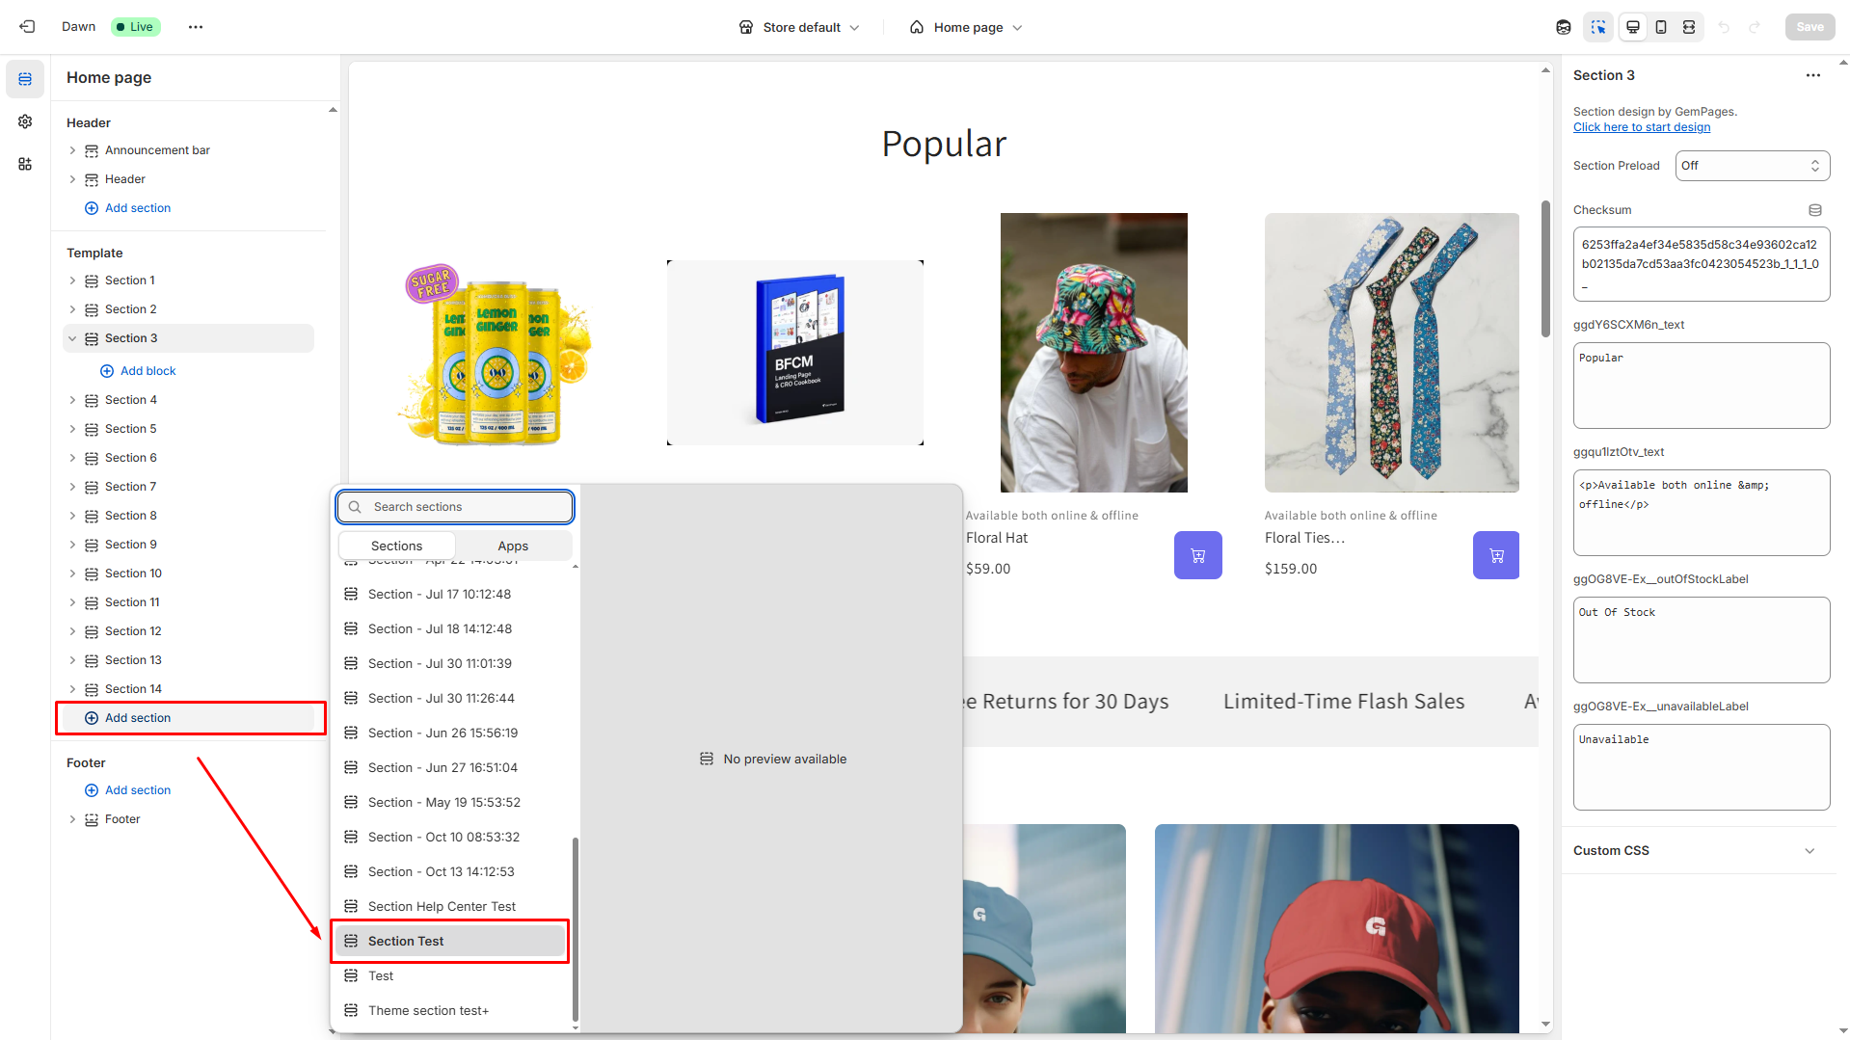Open Theme settings gear in sidebar
This screenshot has width=1850, height=1040.
(x=25, y=121)
